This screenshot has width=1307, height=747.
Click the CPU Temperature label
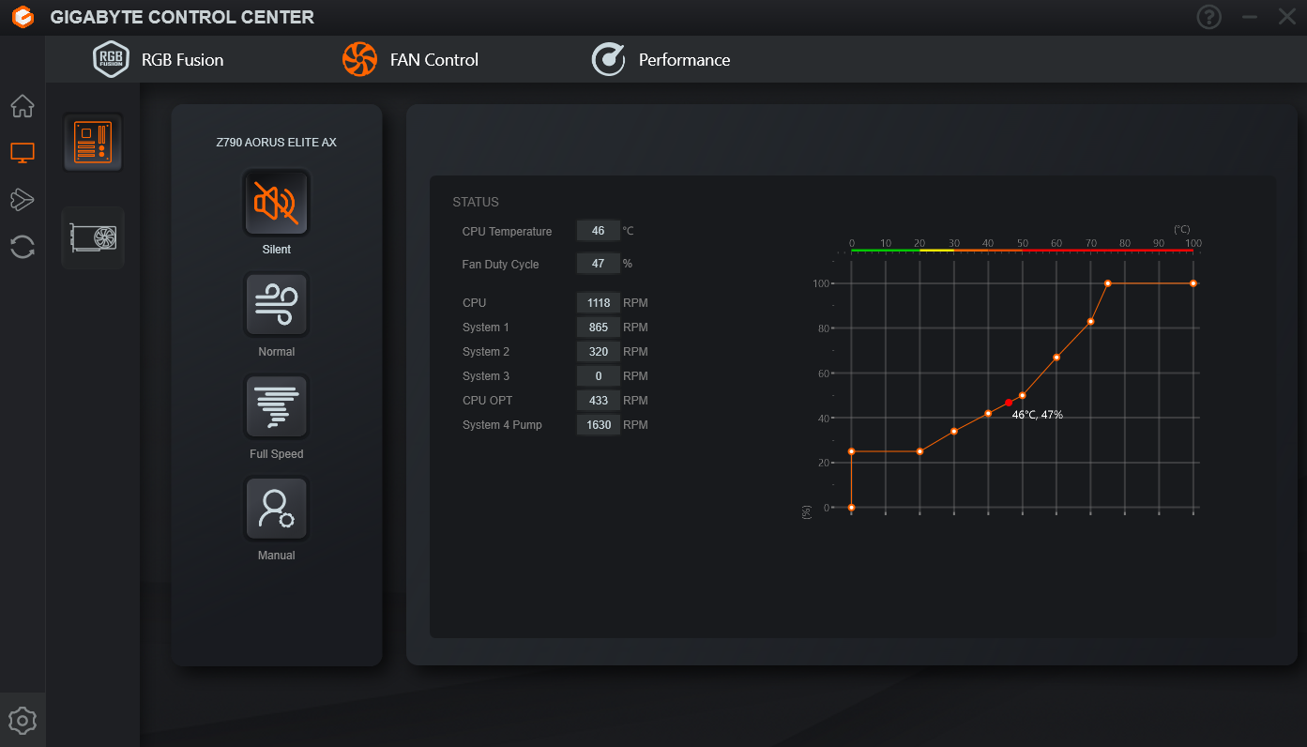(x=507, y=232)
